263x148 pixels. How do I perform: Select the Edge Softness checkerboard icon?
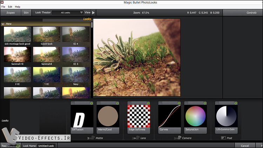pyautogui.click(x=139, y=116)
